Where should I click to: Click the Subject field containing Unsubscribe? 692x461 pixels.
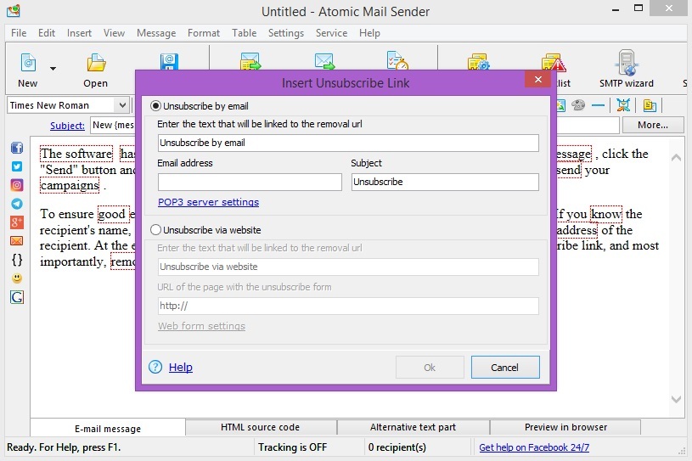pos(445,182)
